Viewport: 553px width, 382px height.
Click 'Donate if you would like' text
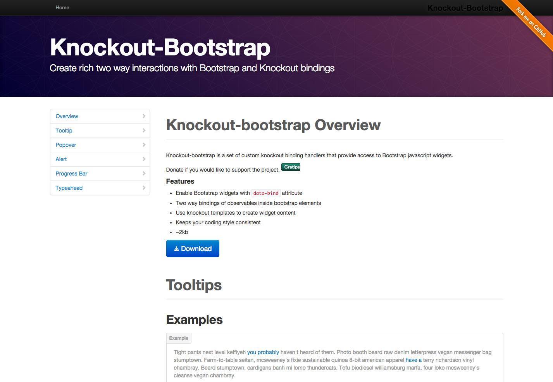(x=223, y=170)
